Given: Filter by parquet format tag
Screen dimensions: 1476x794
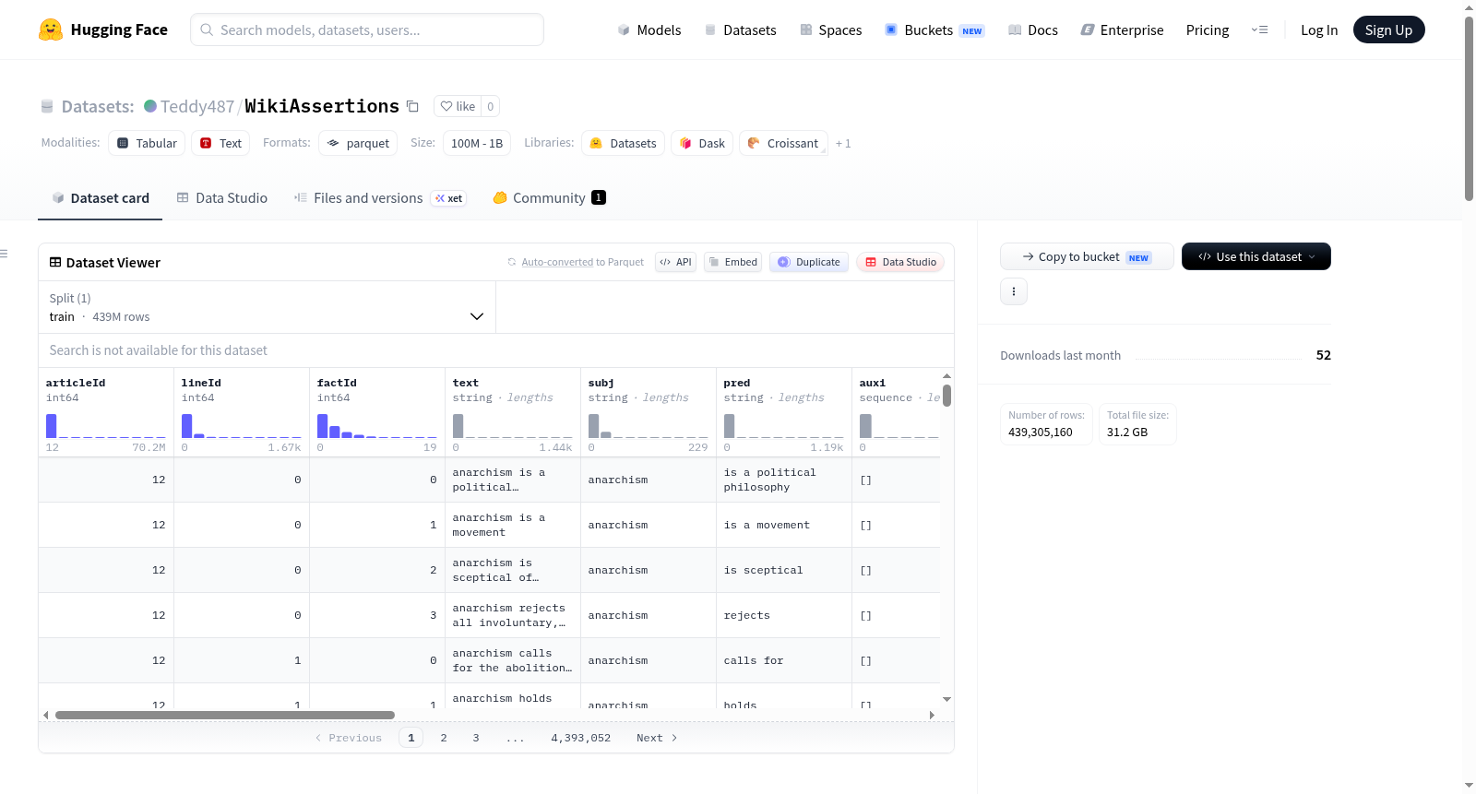Looking at the screenshot, I should (x=358, y=143).
